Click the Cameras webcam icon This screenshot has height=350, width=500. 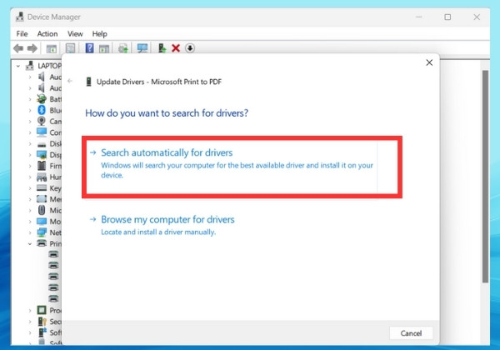point(42,121)
